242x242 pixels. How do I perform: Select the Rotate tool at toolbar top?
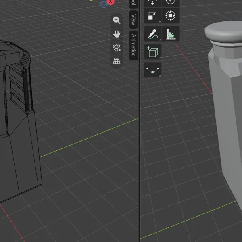coord(170,3)
